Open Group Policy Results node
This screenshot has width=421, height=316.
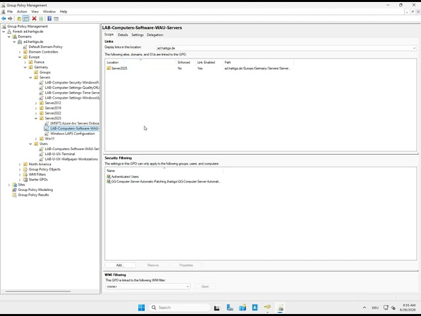[x=34, y=195]
